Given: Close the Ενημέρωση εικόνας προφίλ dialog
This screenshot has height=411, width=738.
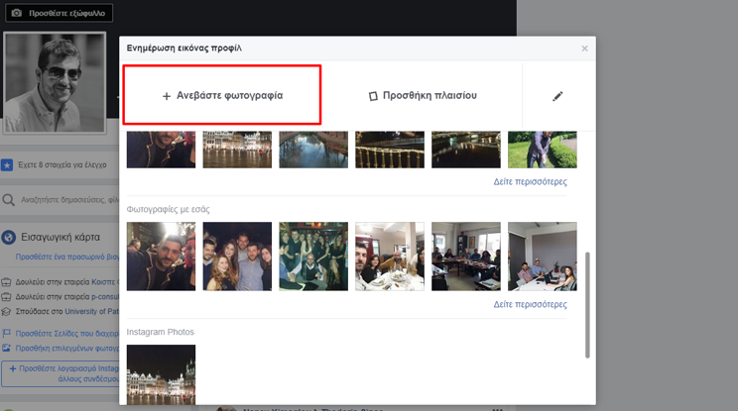Looking at the screenshot, I should pos(584,48).
